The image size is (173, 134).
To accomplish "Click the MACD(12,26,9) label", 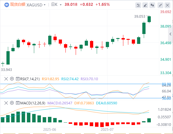I will pyautogui.click(x=33, y=103).
